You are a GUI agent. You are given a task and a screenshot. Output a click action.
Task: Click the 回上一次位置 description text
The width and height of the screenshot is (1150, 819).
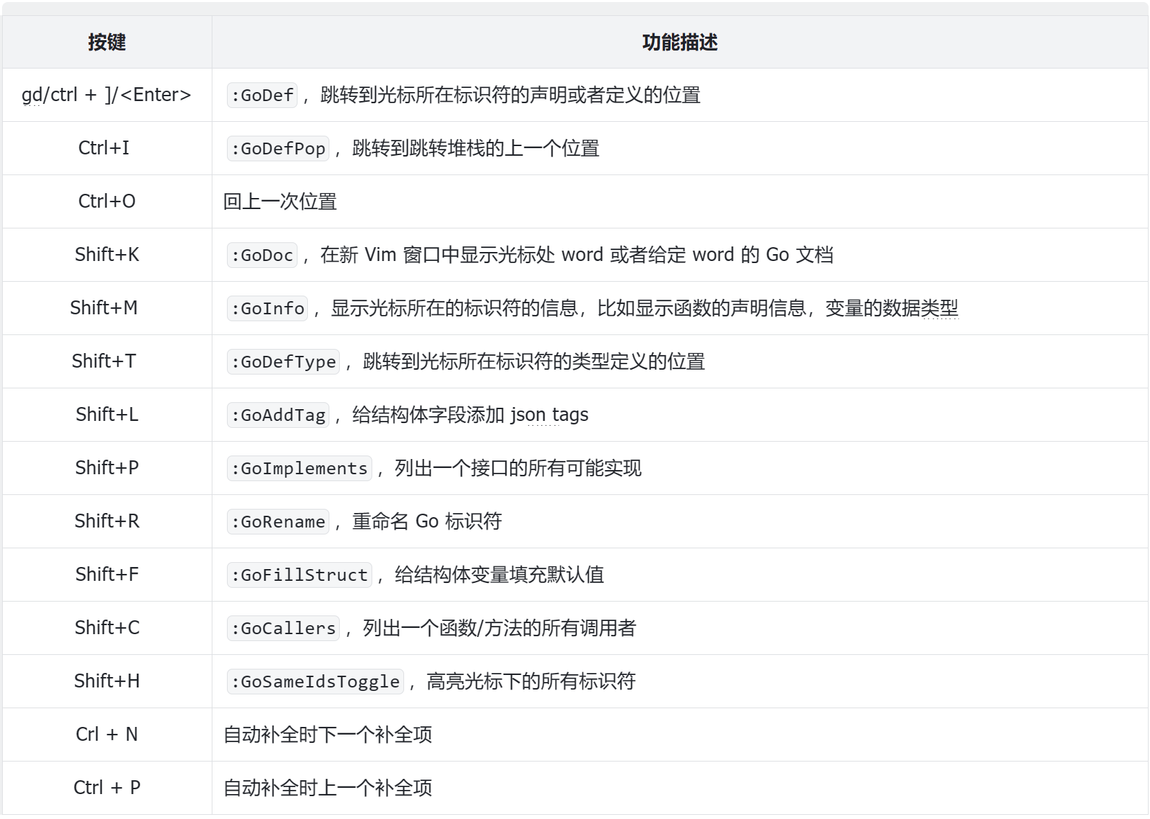click(x=280, y=201)
